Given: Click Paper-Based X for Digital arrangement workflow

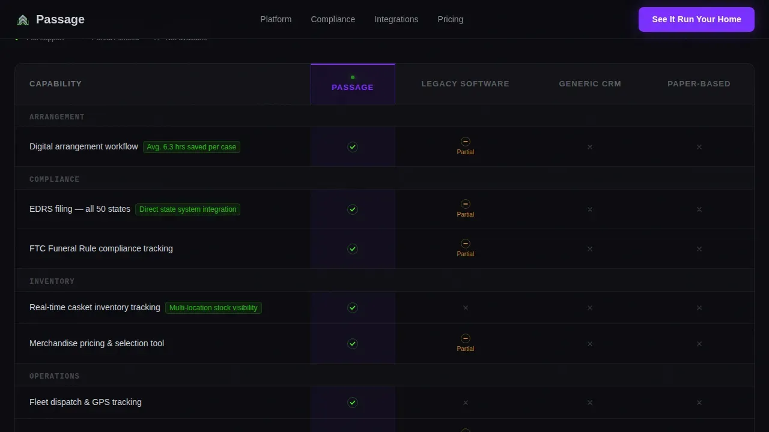Looking at the screenshot, I should pyautogui.click(x=699, y=147).
